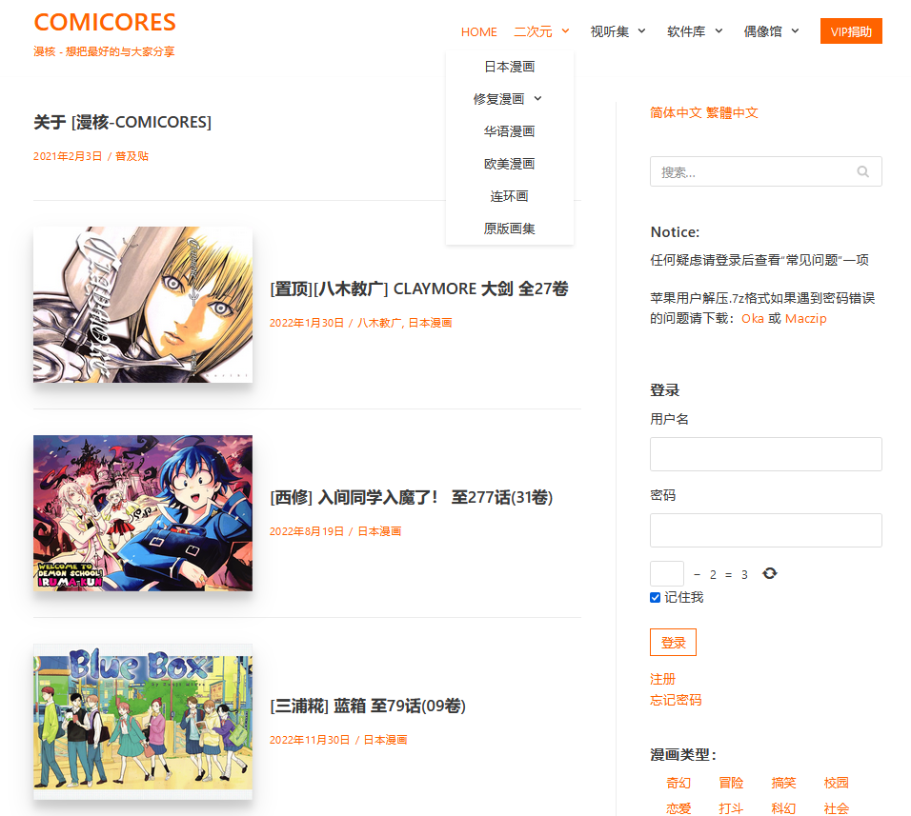
Task: Click the 2022年11月30日 post date
Action: [x=310, y=740]
